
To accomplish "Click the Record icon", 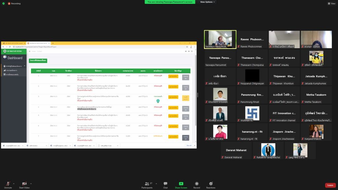I will (197, 184).
